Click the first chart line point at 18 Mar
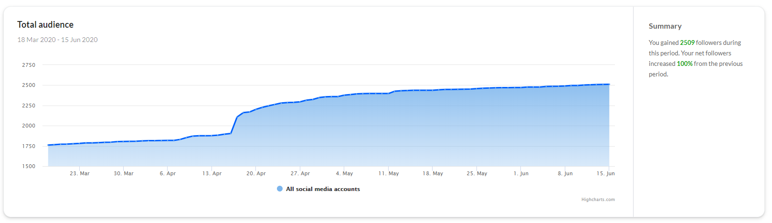 coord(48,145)
